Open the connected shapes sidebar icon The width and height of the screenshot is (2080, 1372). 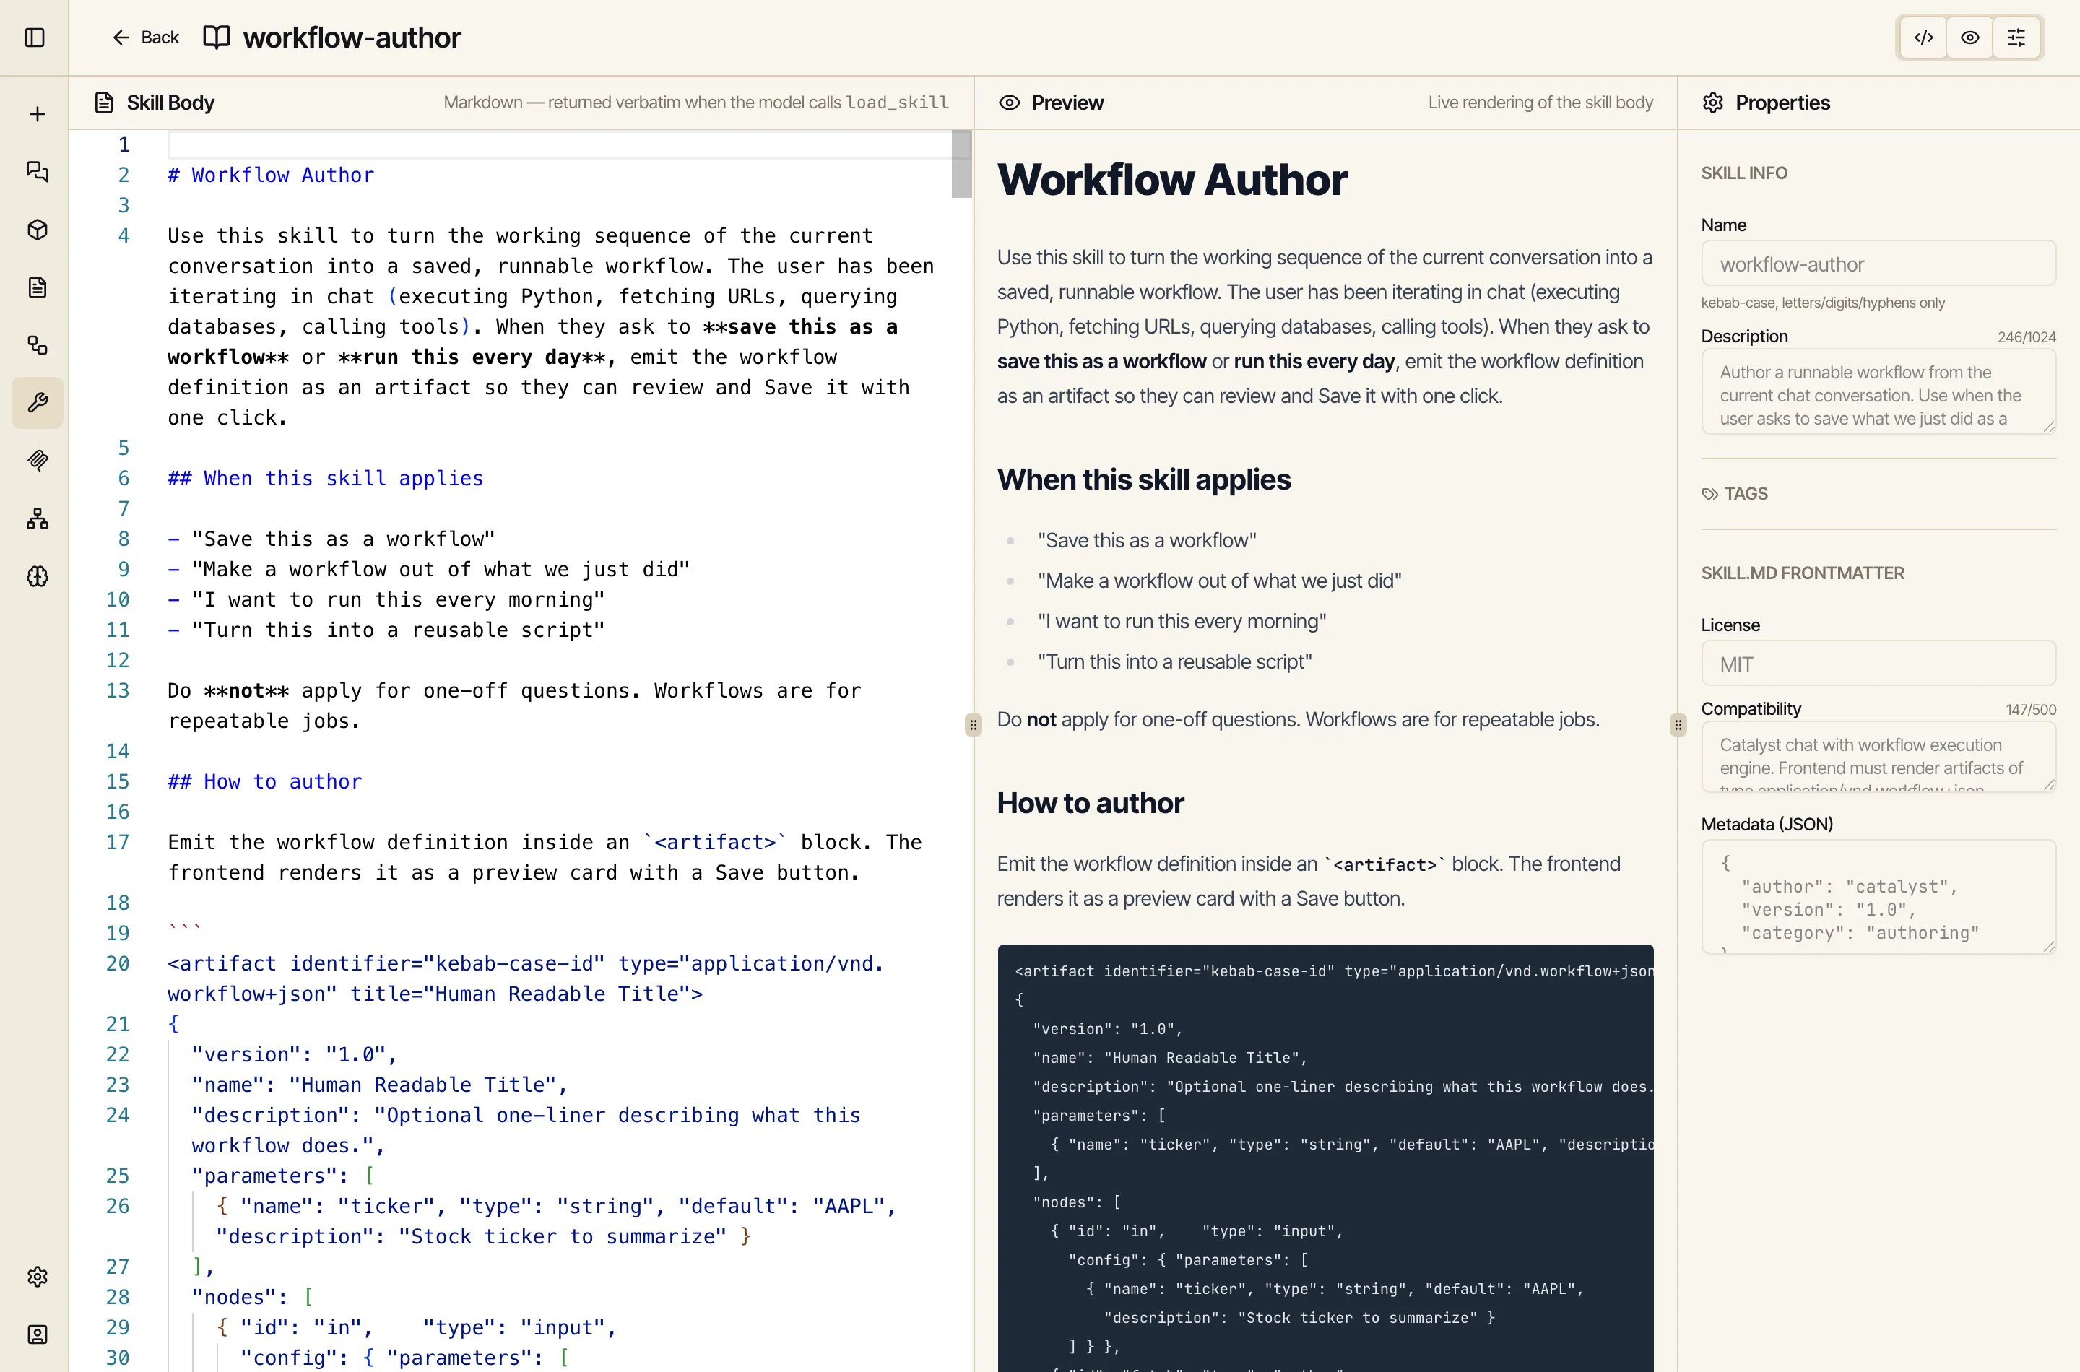37,344
